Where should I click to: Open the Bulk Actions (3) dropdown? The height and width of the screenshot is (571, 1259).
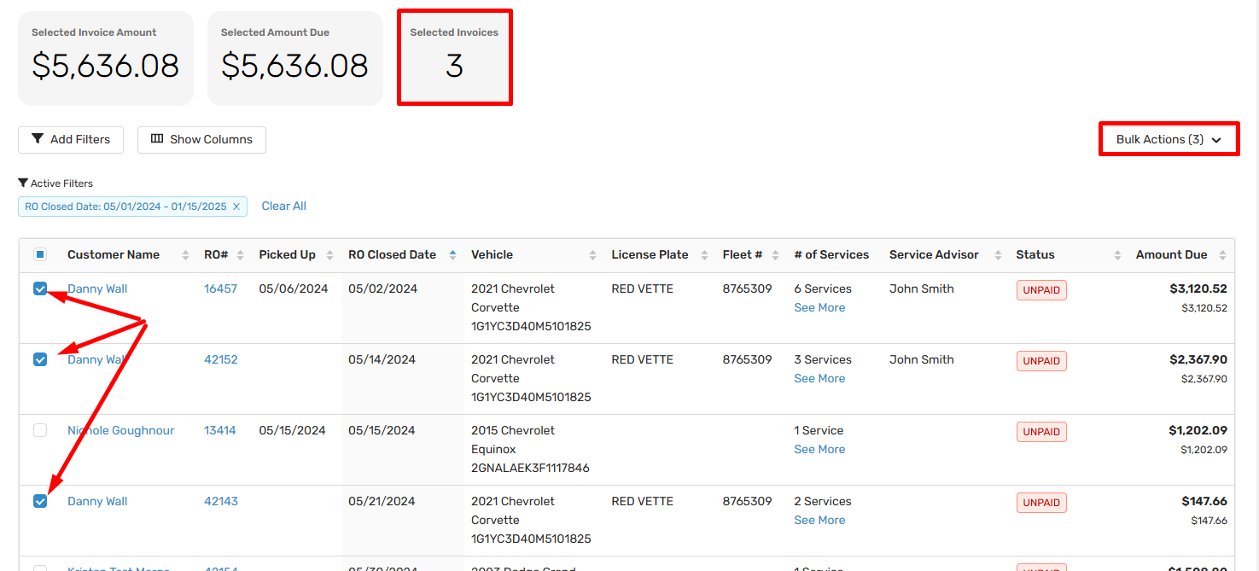tap(1169, 139)
